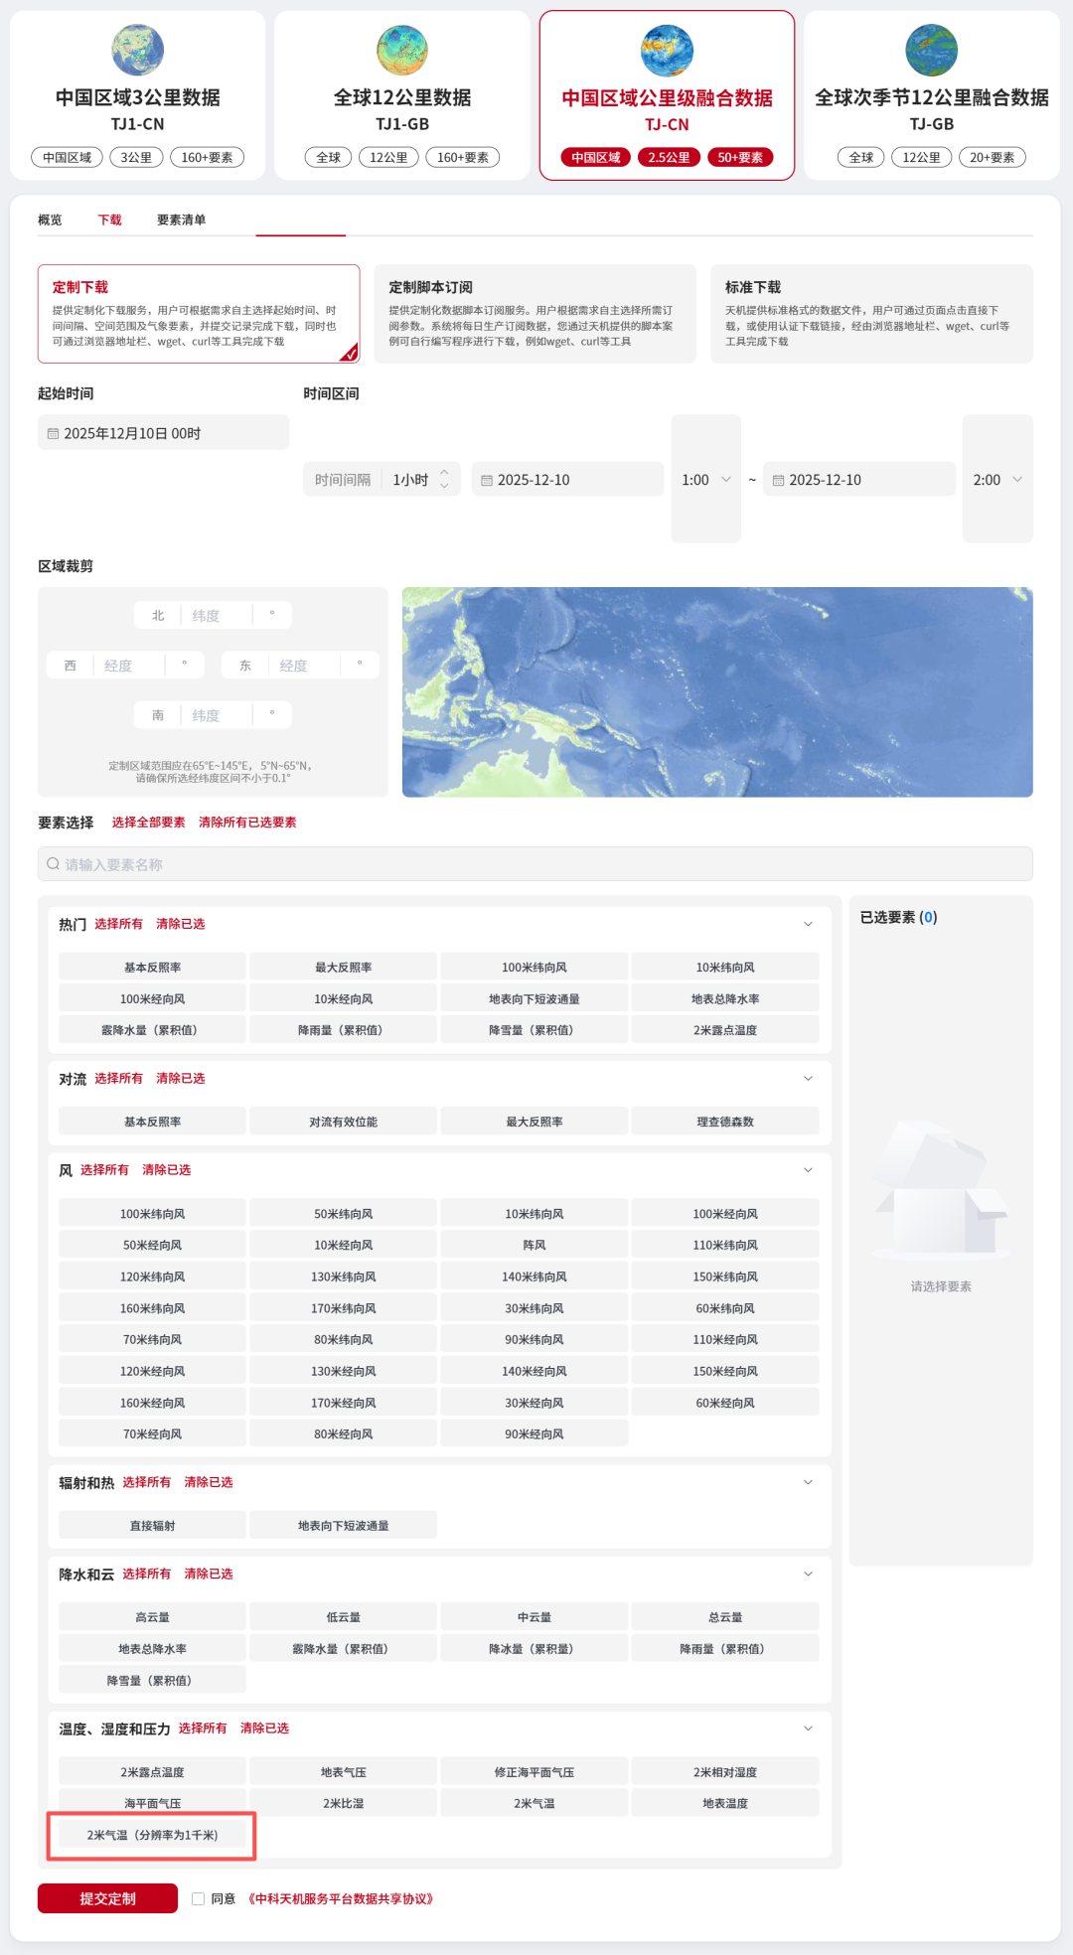Select 直接辐射 element
This screenshot has width=1073, height=1955.
click(x=152, y=1526)
